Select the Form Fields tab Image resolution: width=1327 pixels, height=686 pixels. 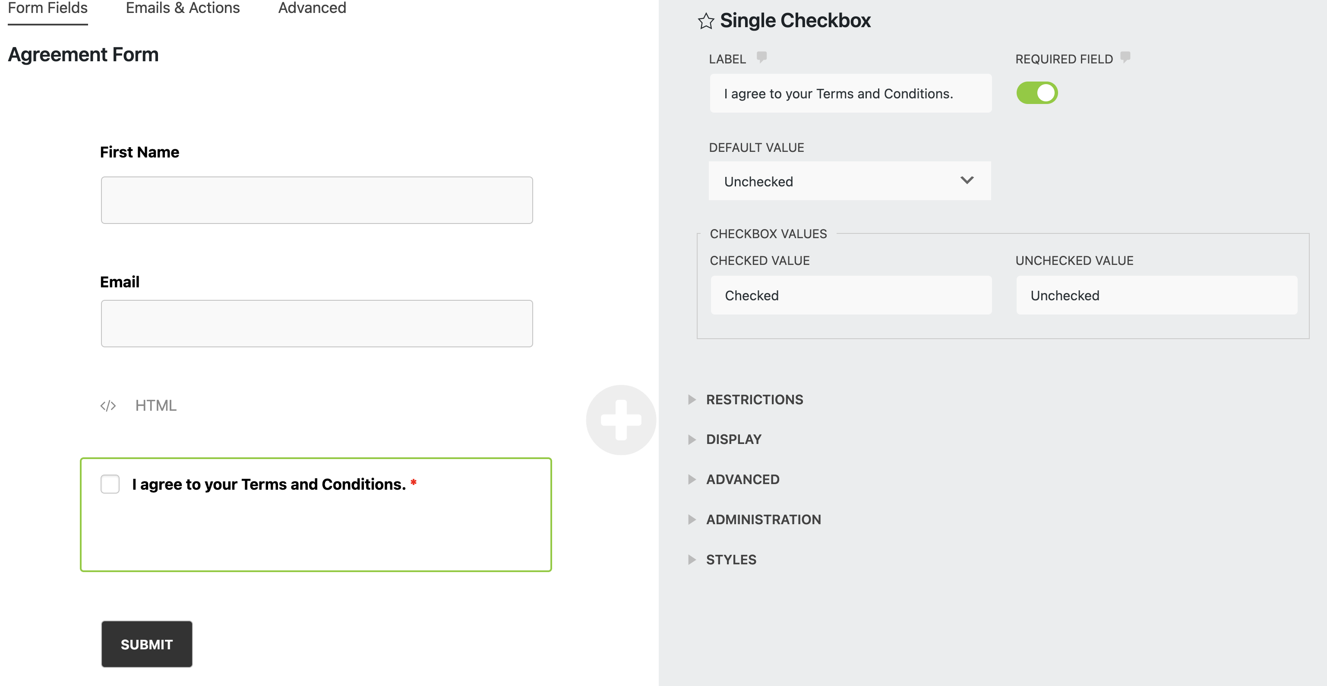coord(47,8)
